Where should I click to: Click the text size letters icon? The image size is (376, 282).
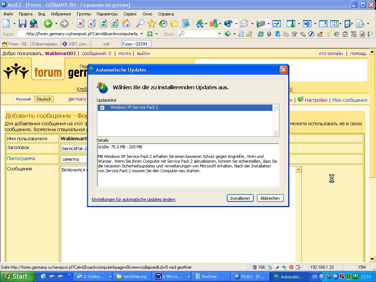point(199,23)
